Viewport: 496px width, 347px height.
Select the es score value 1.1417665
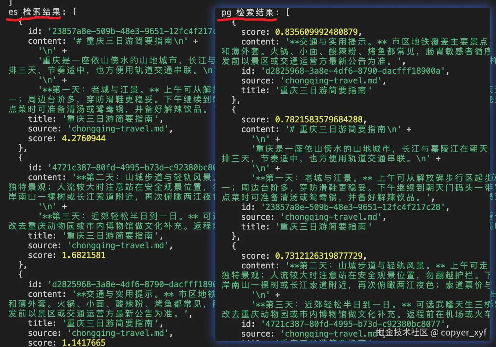(84, 342)
